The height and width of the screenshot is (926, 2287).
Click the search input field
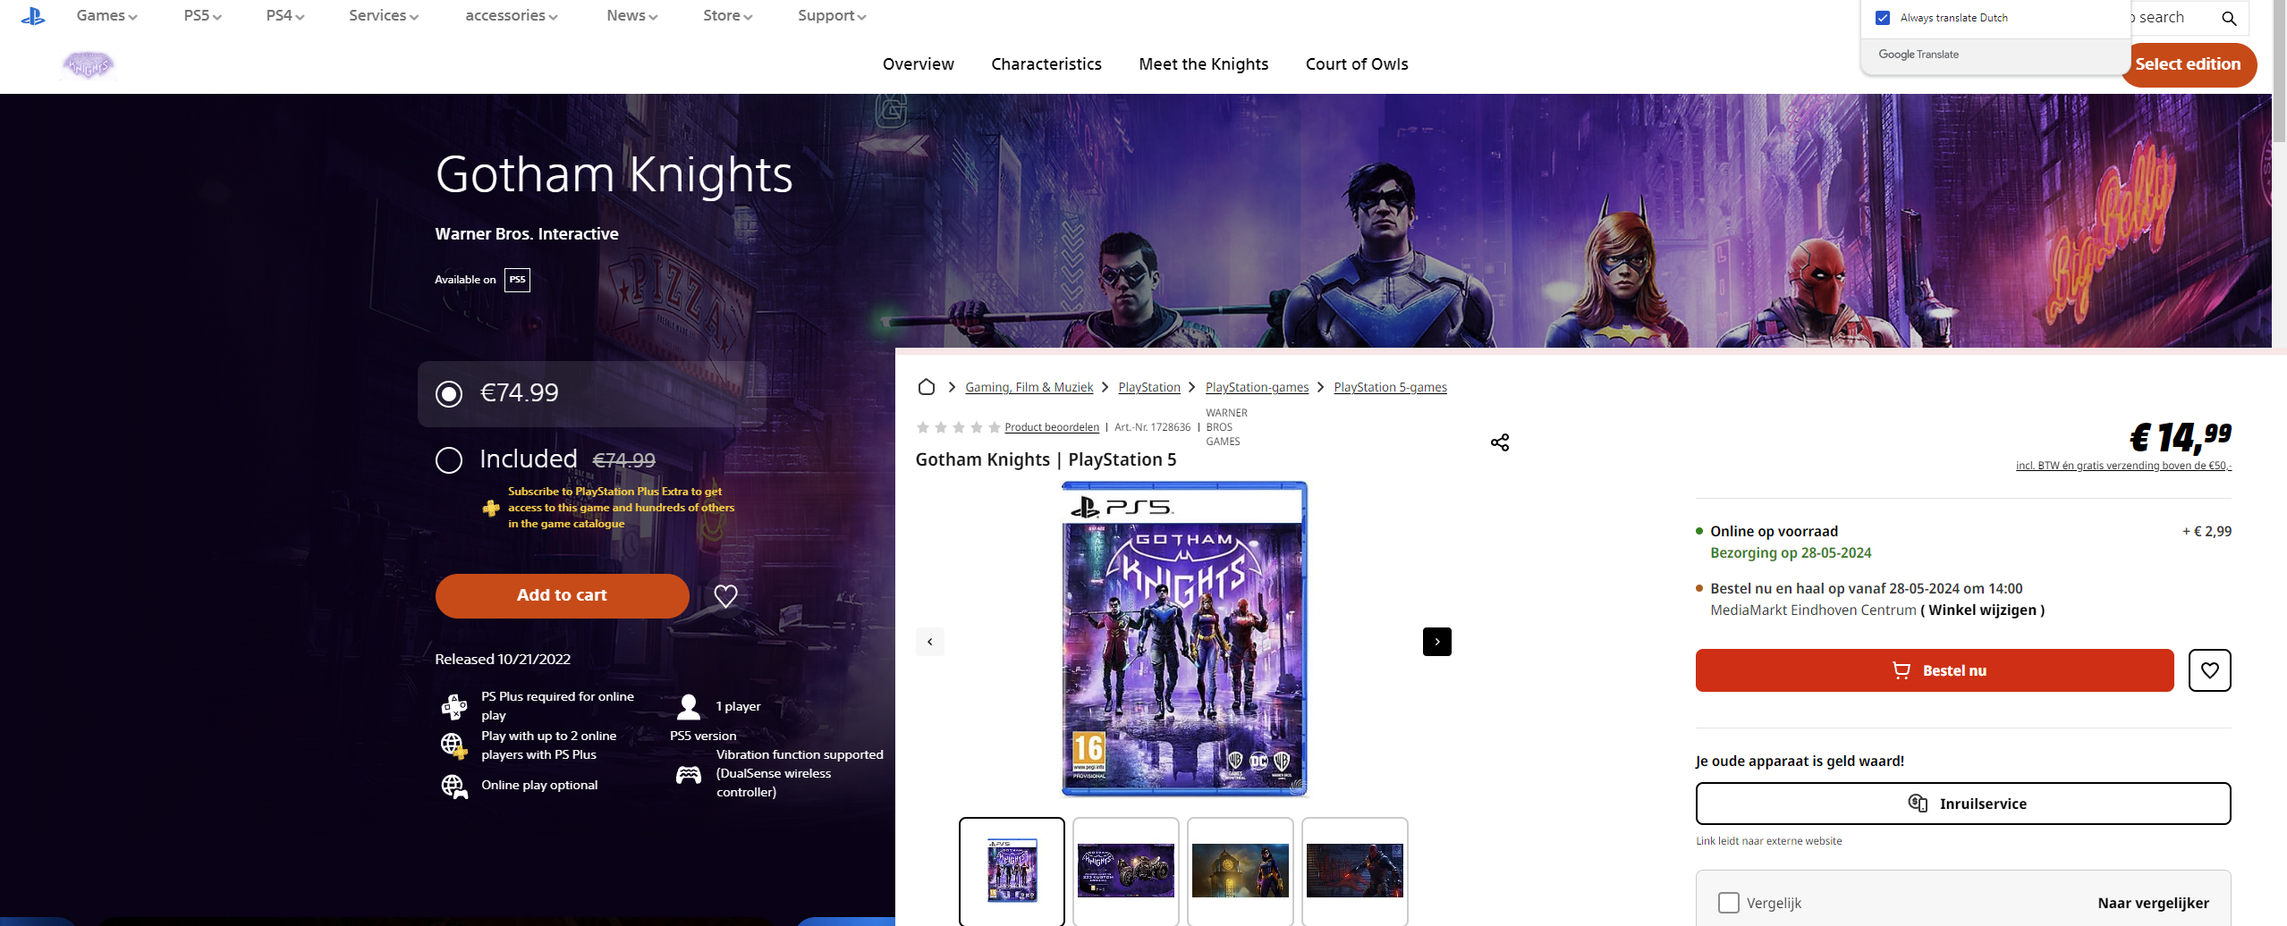[x=2174, y=18]
